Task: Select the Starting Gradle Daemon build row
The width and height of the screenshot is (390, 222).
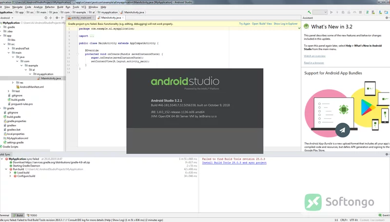Action: [26, 166]
